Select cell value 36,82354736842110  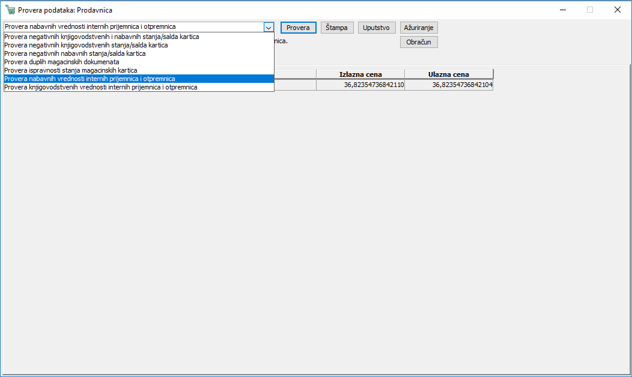point(360,85)
